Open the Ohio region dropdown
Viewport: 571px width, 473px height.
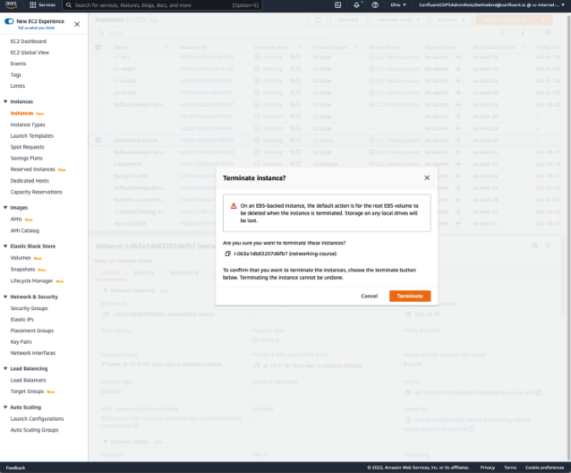(398, 5)
